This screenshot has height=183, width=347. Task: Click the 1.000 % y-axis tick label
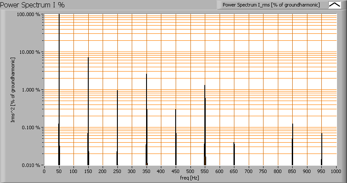[32, 90]
